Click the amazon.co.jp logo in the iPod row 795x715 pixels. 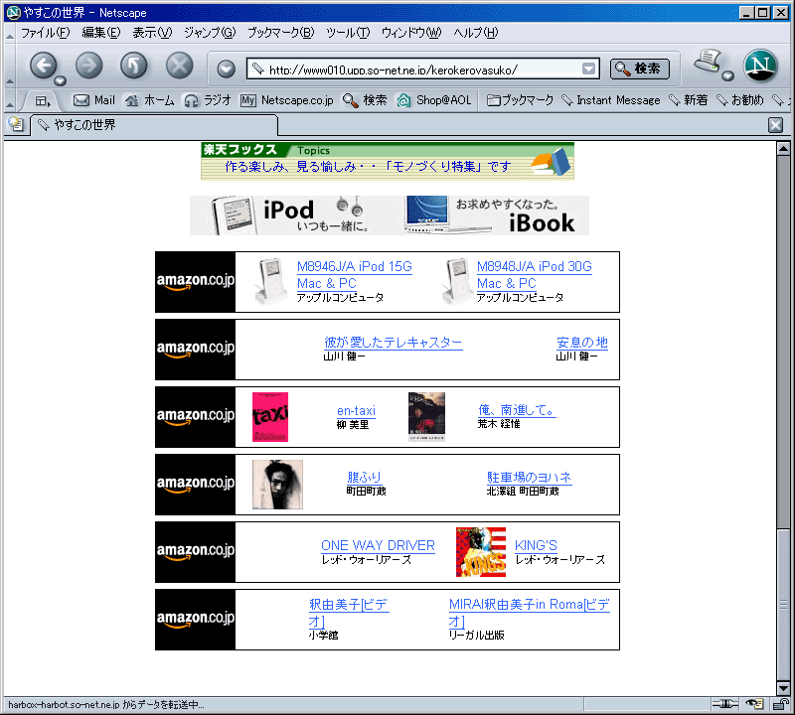tap(195, 282)
